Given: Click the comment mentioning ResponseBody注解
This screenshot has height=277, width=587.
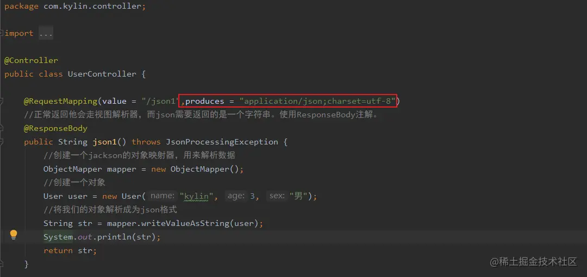Looking at the screenshot, I should tap(202, 115).
